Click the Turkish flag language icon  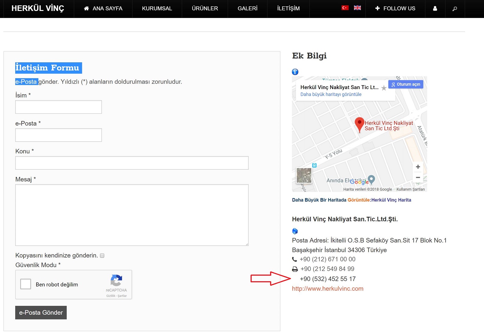[345, 8]
